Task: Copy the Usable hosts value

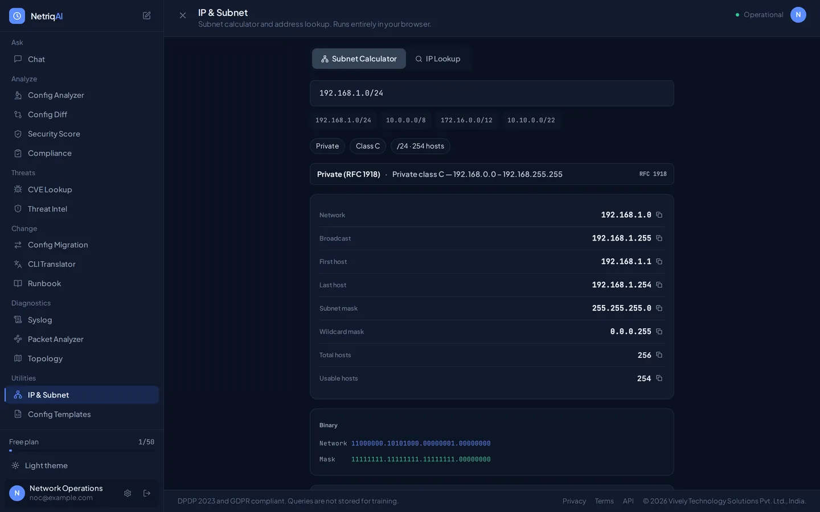Action: [x=659, y=378]
